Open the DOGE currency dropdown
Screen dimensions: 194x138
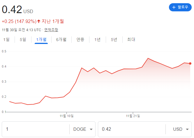click(x=83, y=129)
